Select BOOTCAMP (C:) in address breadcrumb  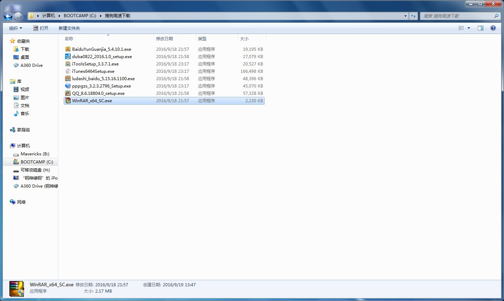tap(80, 16)
